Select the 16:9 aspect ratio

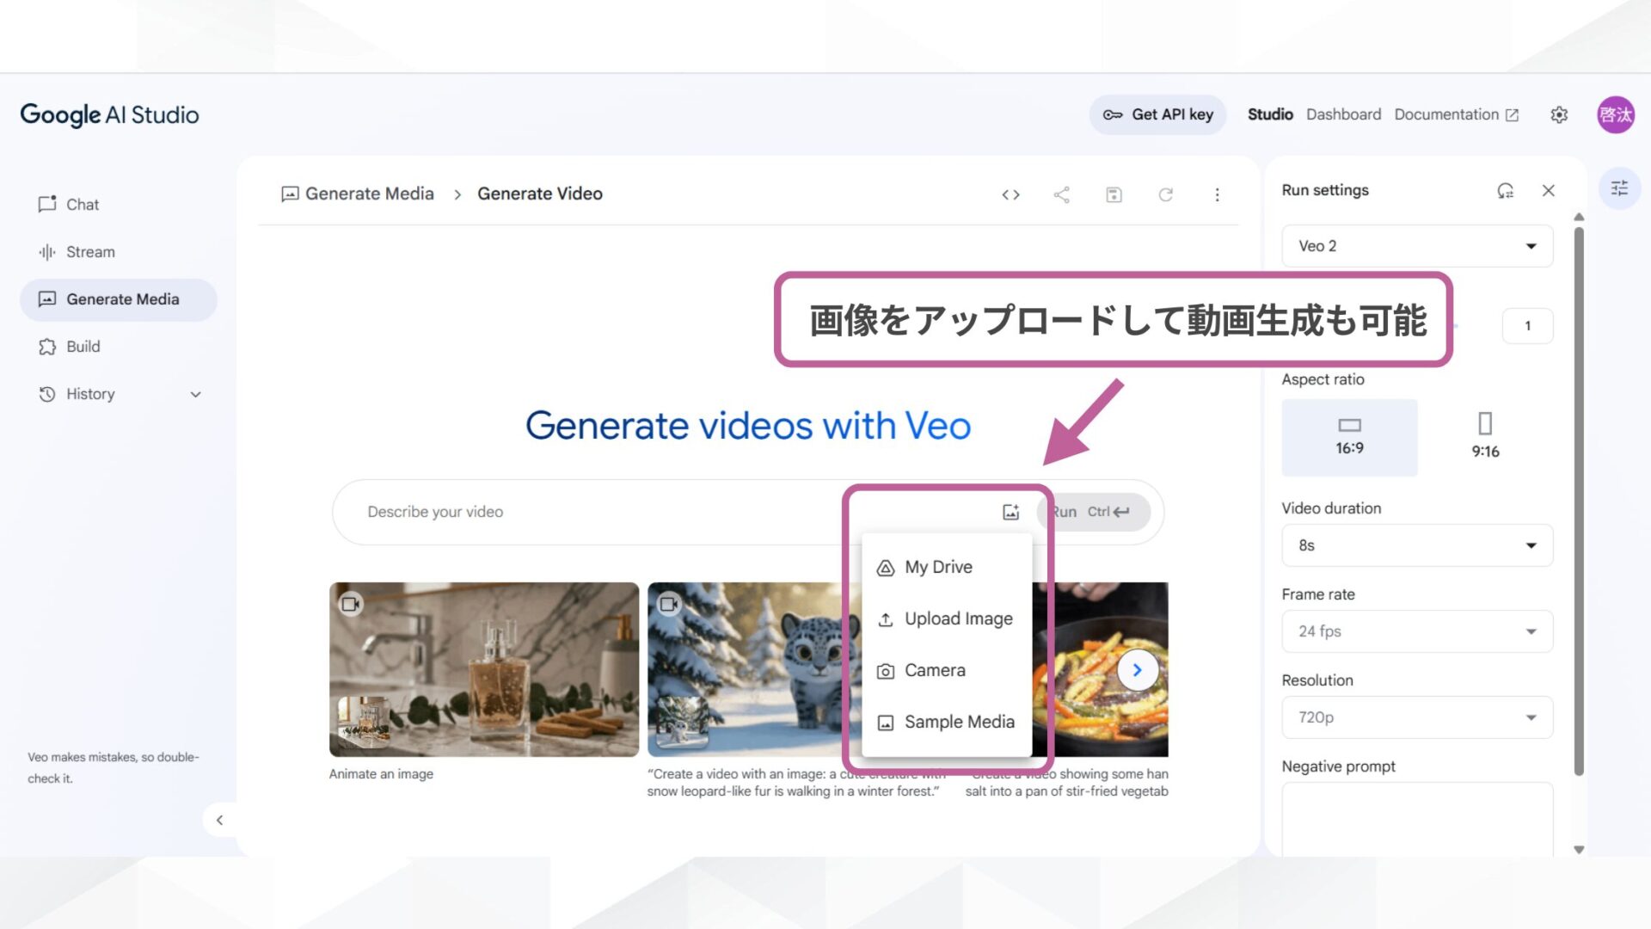pyautogui.click(x=1349, y=437)
